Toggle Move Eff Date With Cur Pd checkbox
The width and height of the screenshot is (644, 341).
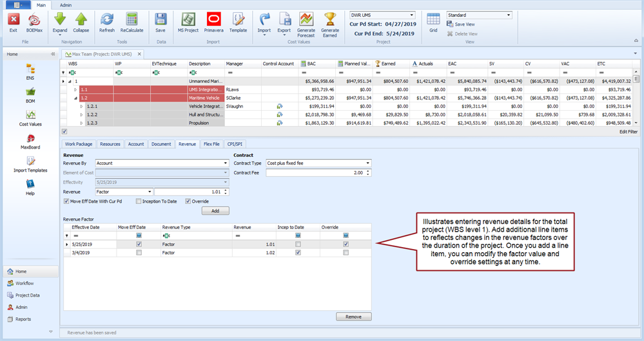click(67, 201)
